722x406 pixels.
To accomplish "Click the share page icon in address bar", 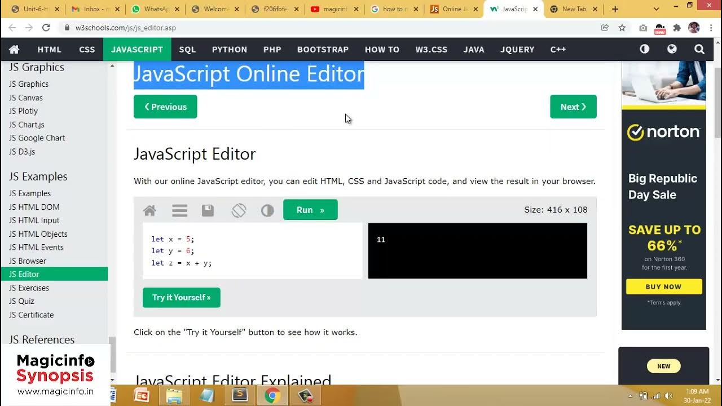I will point(605,28).
